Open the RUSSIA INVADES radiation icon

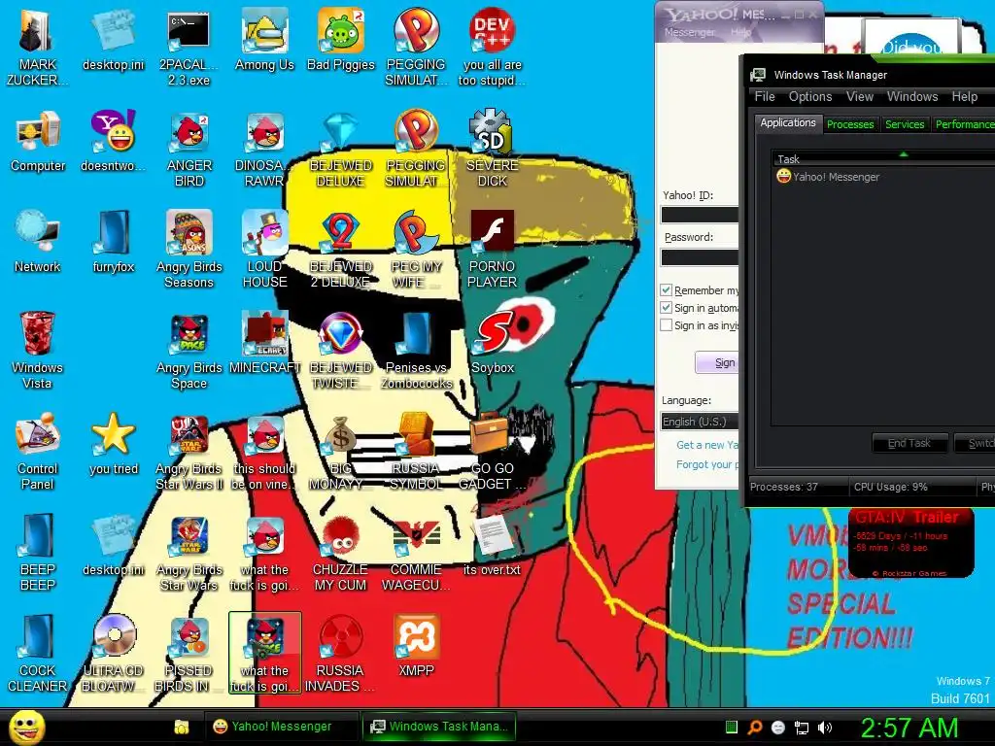[x=341, y=653]
